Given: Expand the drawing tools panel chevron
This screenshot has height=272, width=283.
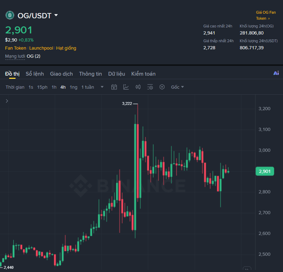Looking at the screenshot, I should click(x=7, y=101).
